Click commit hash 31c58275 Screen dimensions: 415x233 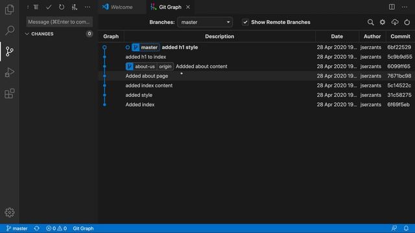pyautogui.click(x=399, y=95)
